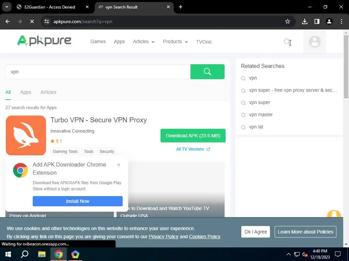View site information icon in address bar
This screenshot has width=349, height=261.
46,21
